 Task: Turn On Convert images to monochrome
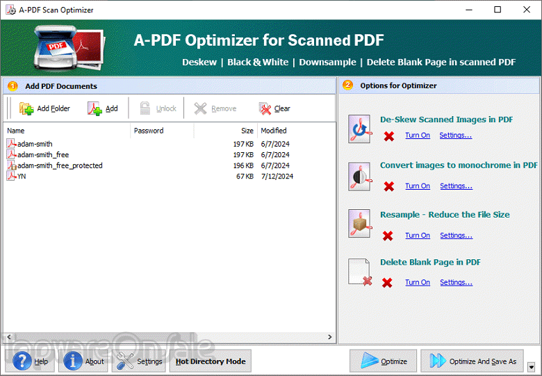pyautogui.click(x=418, y=186)
